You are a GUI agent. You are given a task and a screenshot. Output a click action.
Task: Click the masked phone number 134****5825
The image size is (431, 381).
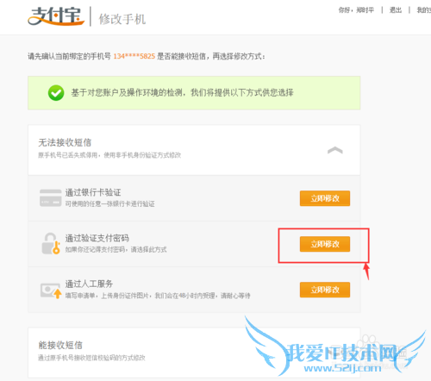click(134, 56)
